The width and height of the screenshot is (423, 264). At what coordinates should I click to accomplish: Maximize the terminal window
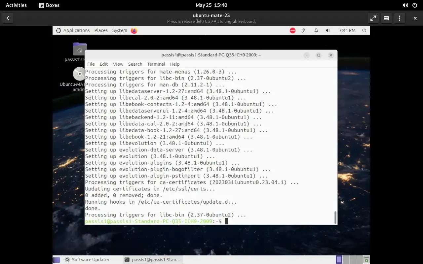coord(319,55)
